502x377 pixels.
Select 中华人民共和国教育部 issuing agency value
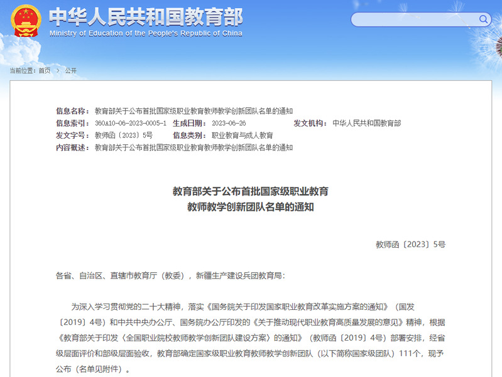click(366, 123)
